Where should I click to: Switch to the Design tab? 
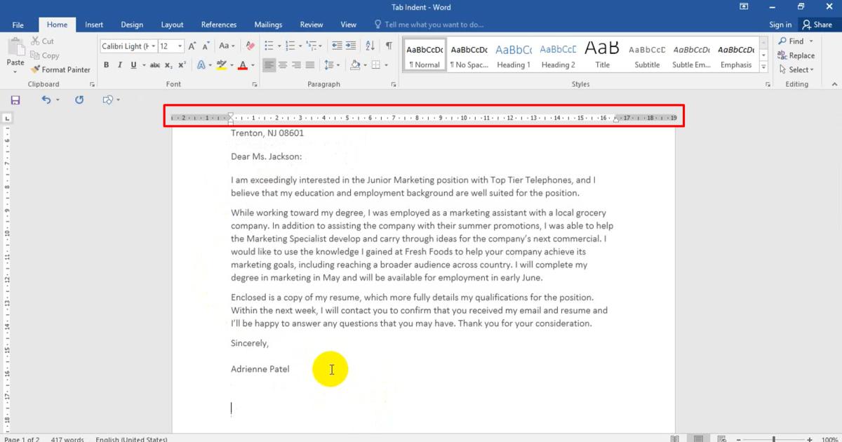[x=132, y=25]
